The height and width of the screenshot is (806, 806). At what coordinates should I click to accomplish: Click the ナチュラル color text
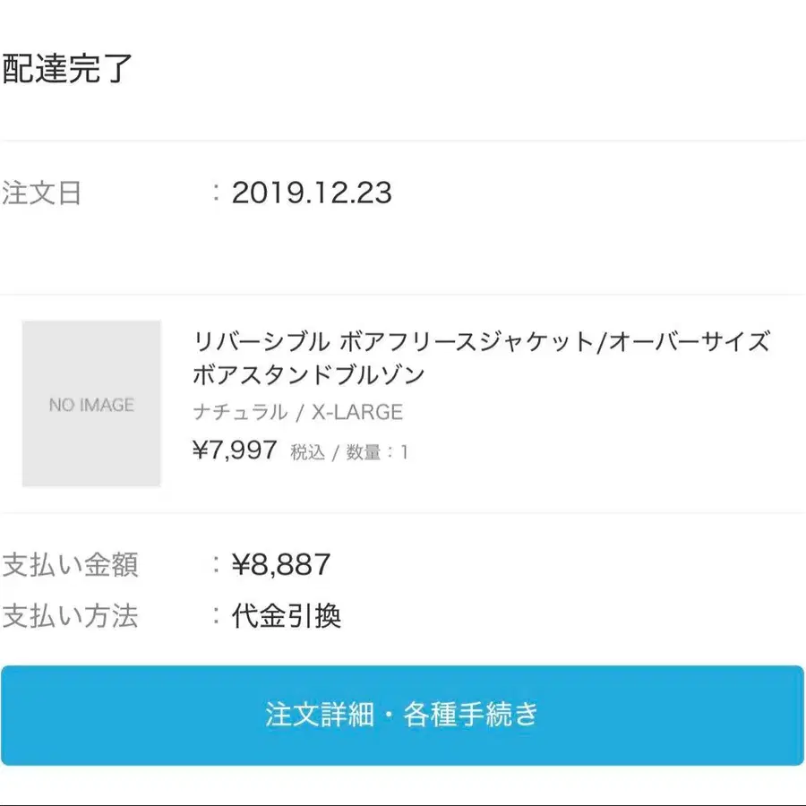240,412
